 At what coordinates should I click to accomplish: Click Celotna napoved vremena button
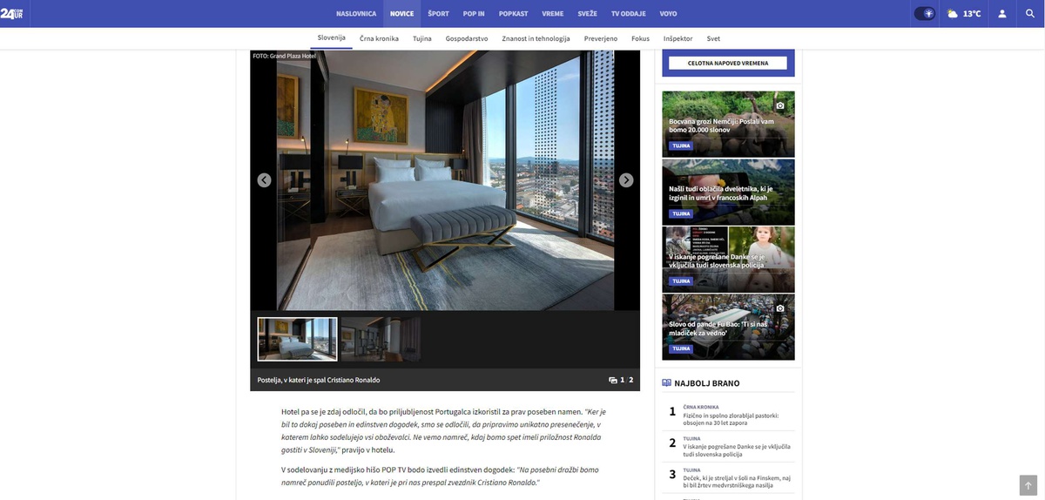click(x=728, y=63)
